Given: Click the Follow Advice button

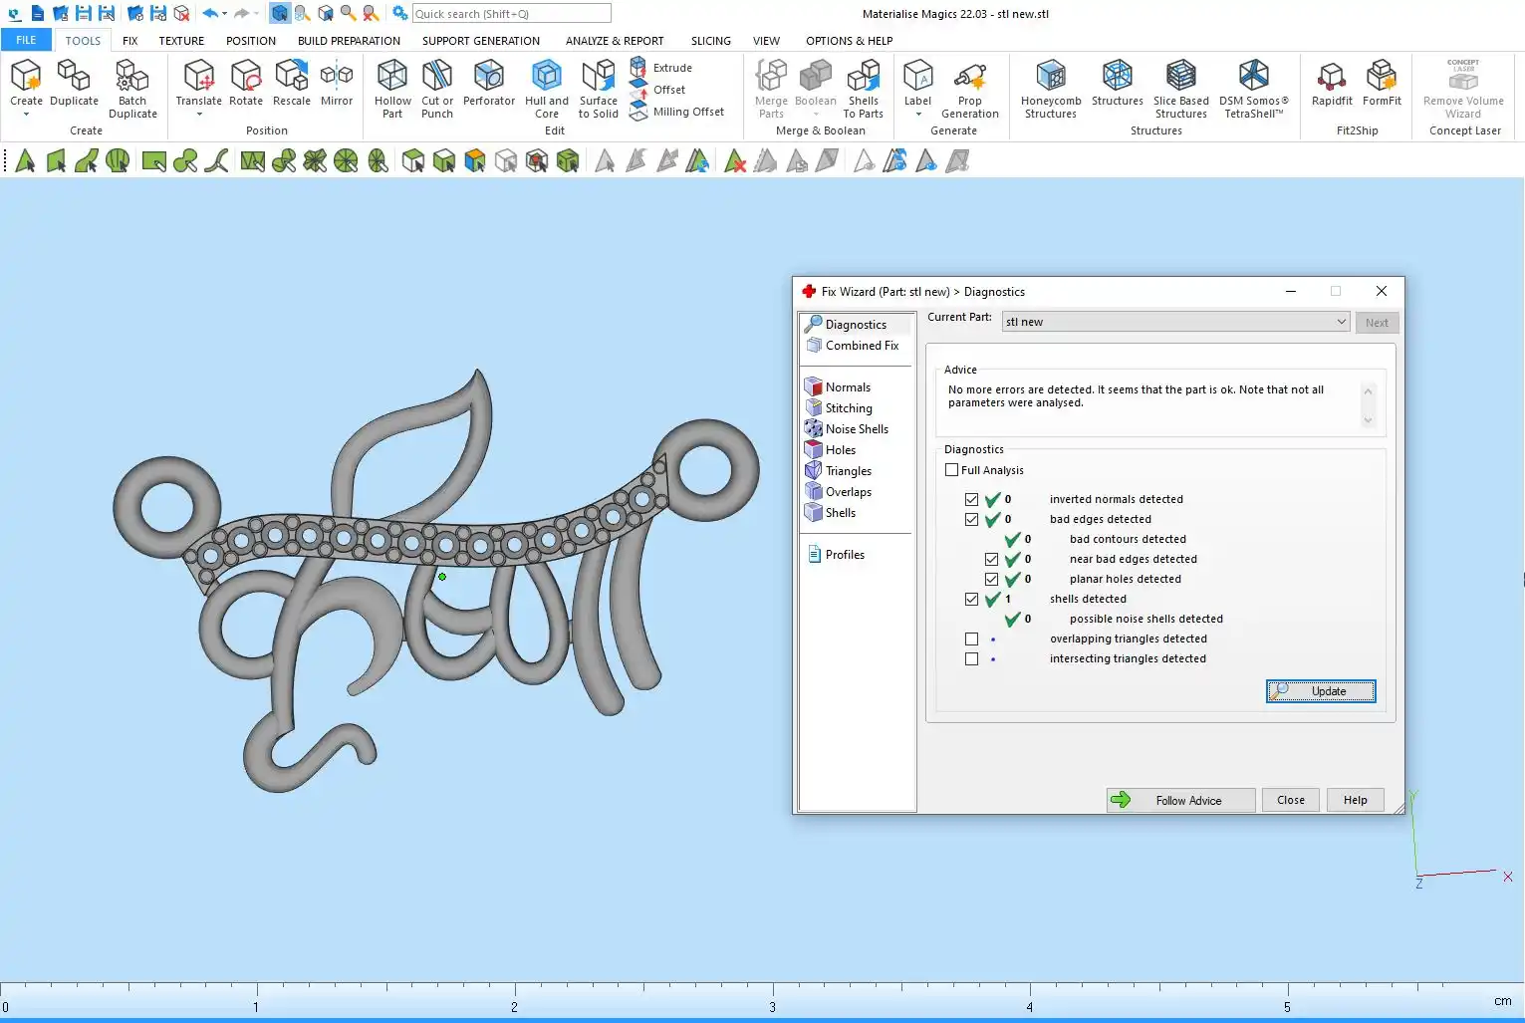Looking at the screenshot, I should tap(1180, 800).
